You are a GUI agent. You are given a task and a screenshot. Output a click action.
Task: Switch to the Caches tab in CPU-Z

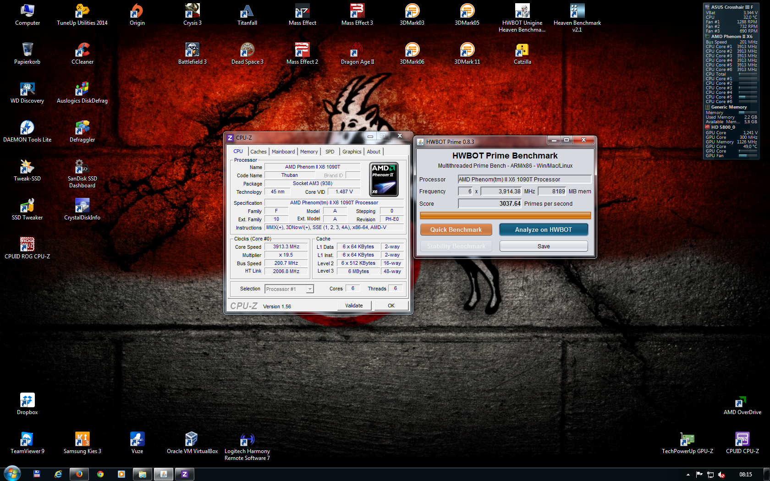pyautogui.click(x=258, y=152)
